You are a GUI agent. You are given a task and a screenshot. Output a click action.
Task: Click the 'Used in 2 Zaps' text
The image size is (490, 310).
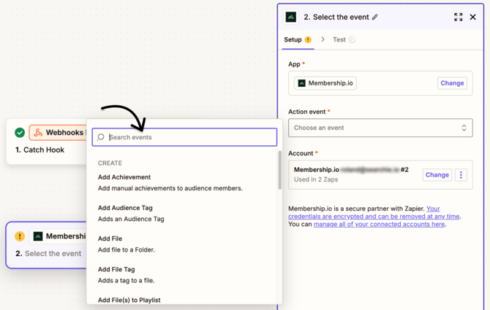click(x=316, y=179)
